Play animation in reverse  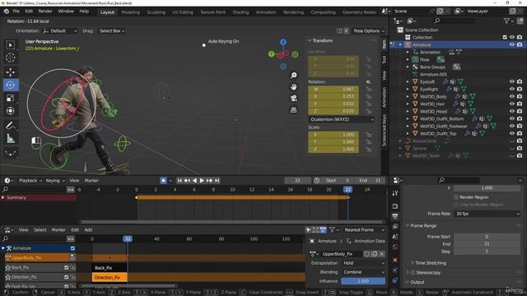tap(194, 181)
